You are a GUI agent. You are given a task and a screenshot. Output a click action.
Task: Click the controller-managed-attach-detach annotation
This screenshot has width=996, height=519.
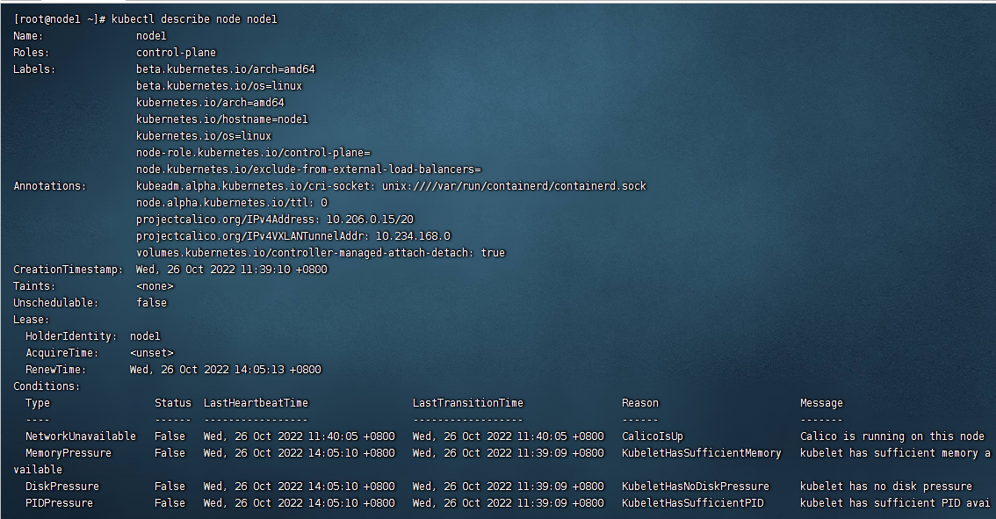[321, 253]
